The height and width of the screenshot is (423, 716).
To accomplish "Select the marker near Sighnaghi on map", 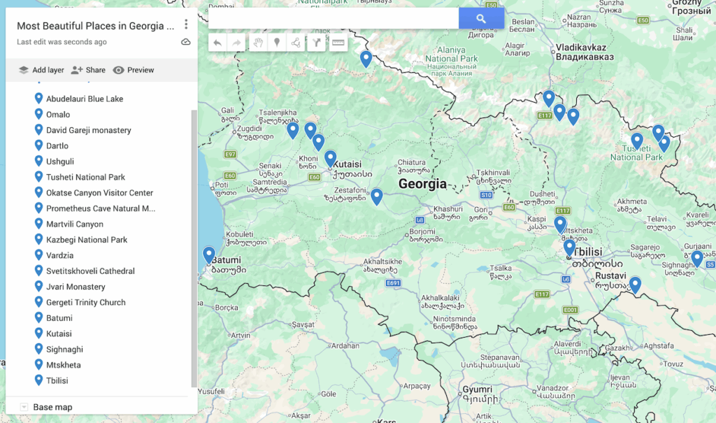I will pyautogui.click(x=697, y=259).
